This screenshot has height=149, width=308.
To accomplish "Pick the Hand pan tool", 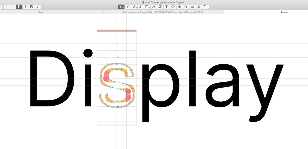I will tap(179, 7).
